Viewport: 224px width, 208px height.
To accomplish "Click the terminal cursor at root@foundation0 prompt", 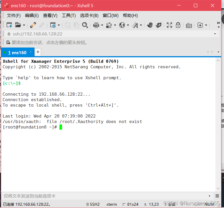I will click(61, 127).
